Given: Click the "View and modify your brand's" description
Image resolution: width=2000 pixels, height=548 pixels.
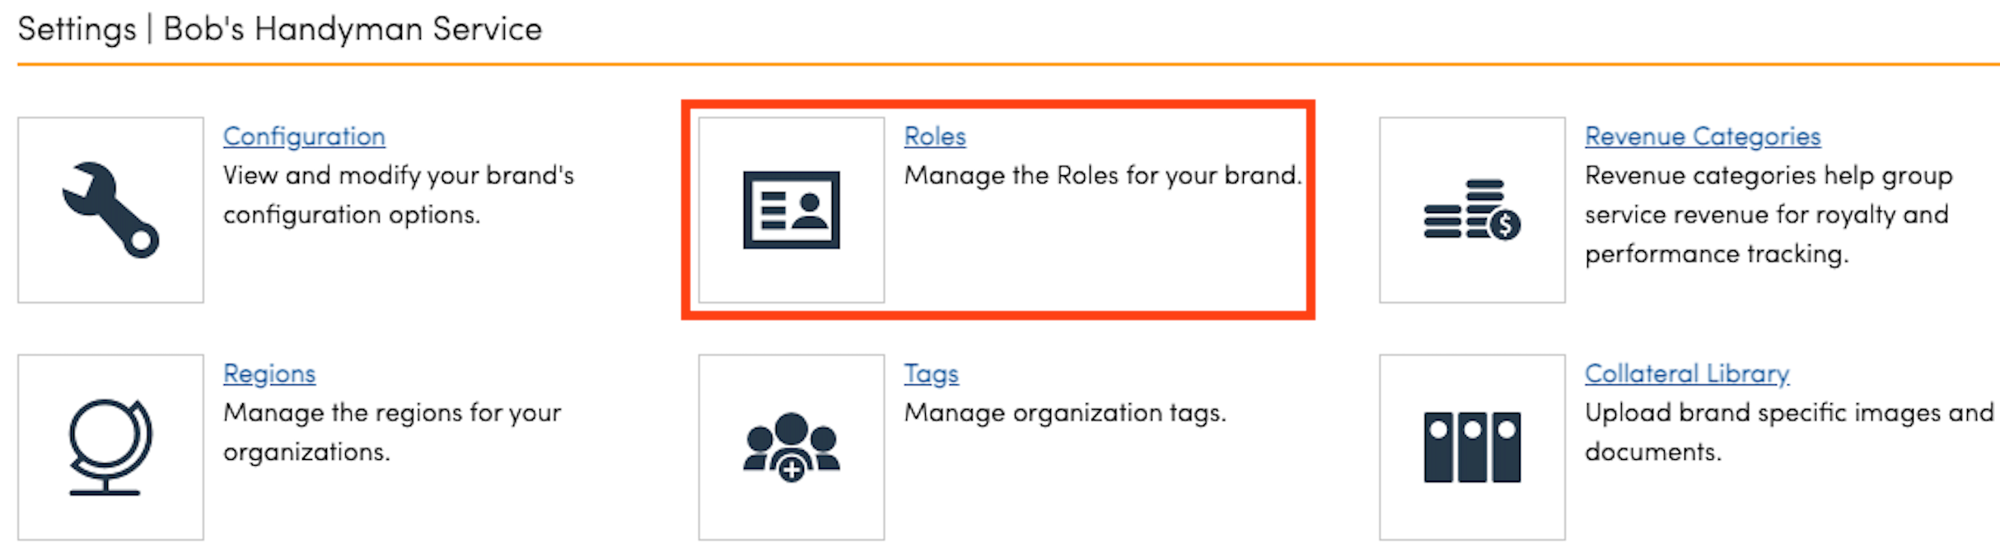Looking at the screenshot, I should pyautogui.click(x=398, y=176).
